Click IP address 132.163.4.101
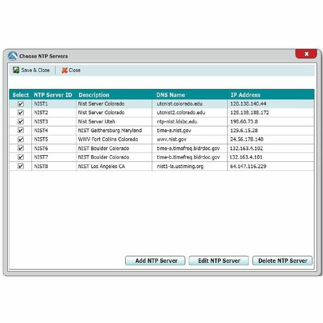 [246, 157]
